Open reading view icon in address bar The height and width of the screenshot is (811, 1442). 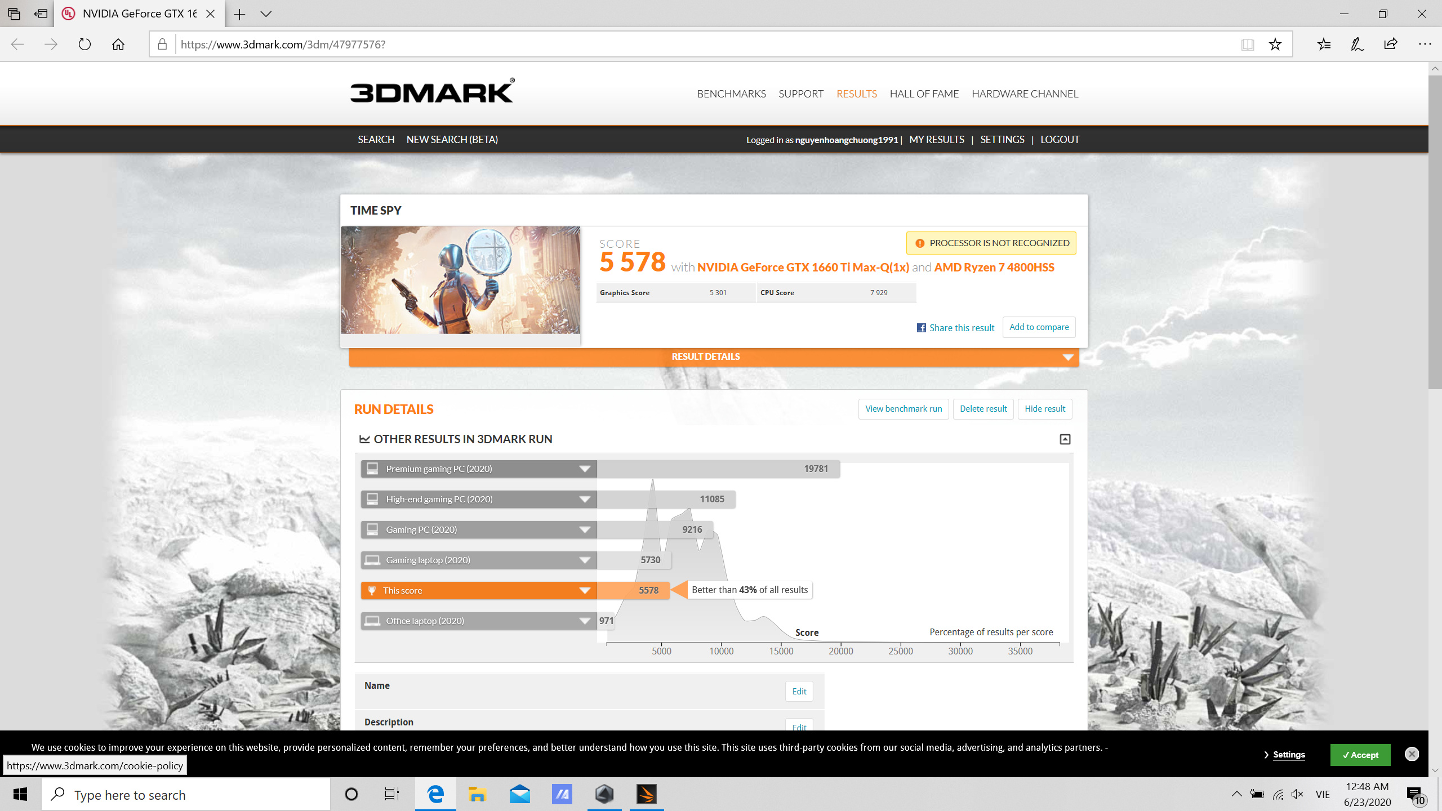(1247, 44)
